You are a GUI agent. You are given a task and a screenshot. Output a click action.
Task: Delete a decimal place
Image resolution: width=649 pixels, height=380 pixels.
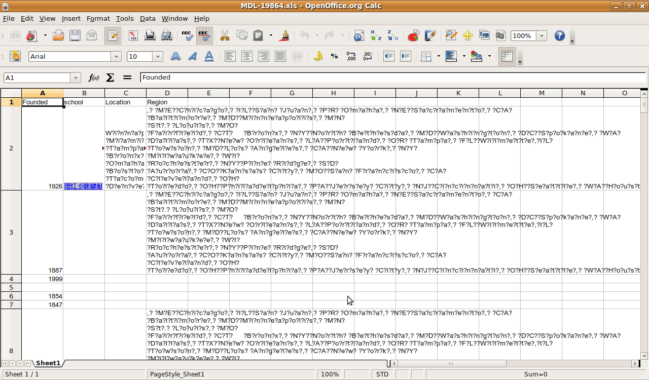[x=368, y=56]
